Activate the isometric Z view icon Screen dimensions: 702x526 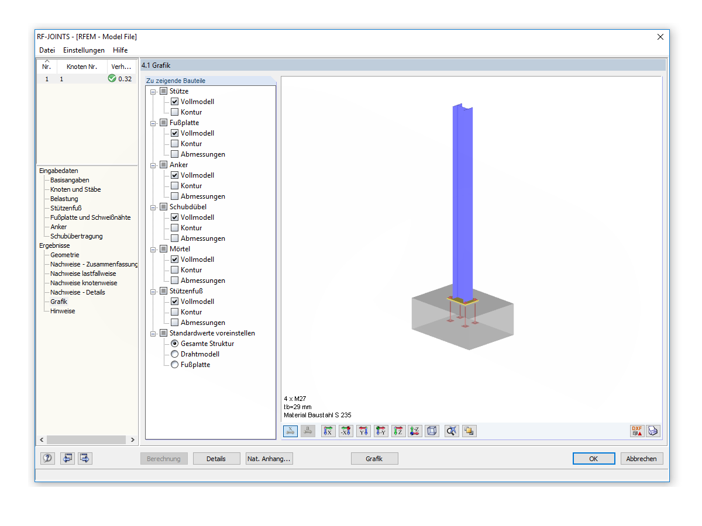(416, 431)
